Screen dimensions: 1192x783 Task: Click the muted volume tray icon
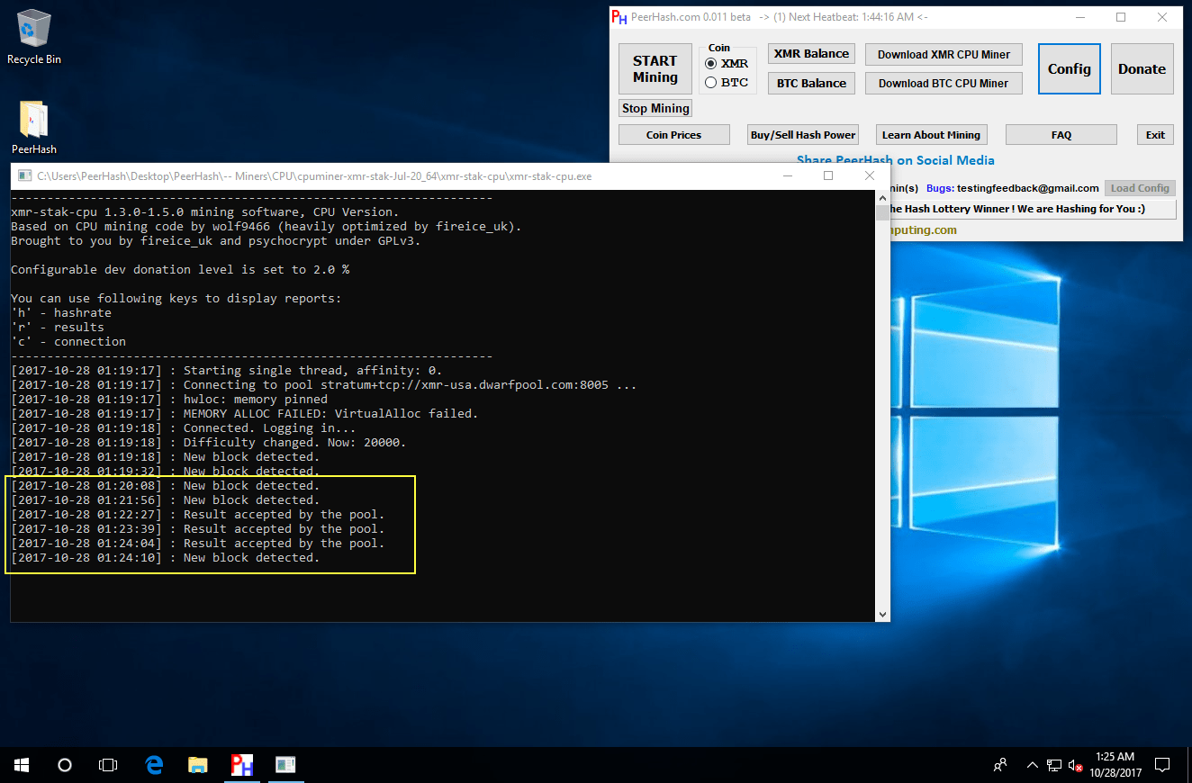tap(1075, 766)
